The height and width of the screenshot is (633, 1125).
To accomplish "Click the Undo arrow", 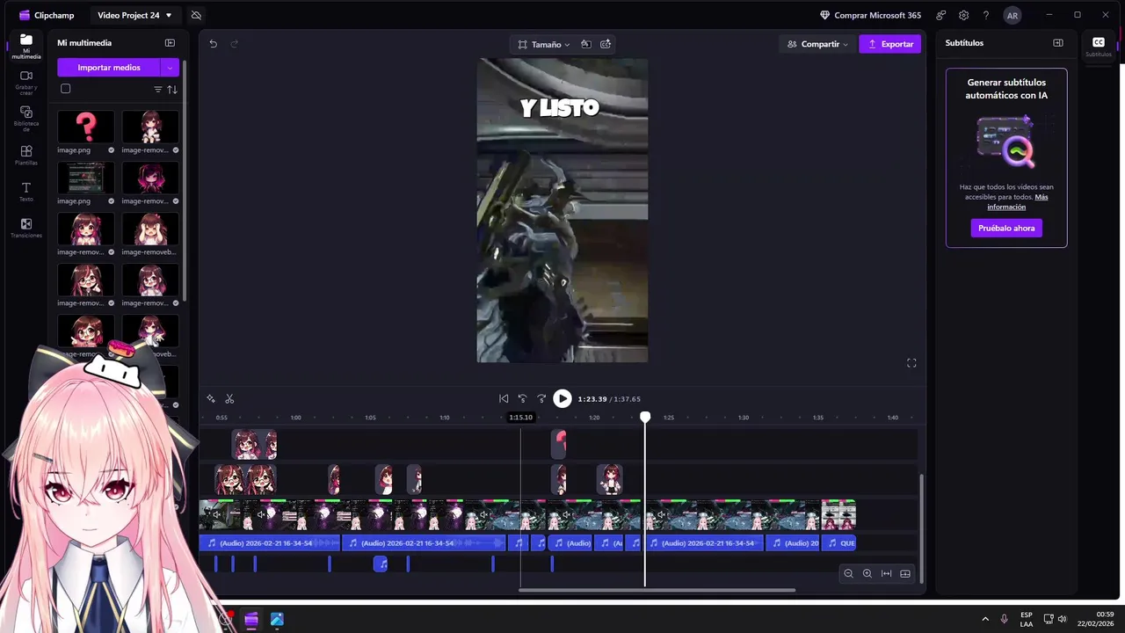I will 213,44.
